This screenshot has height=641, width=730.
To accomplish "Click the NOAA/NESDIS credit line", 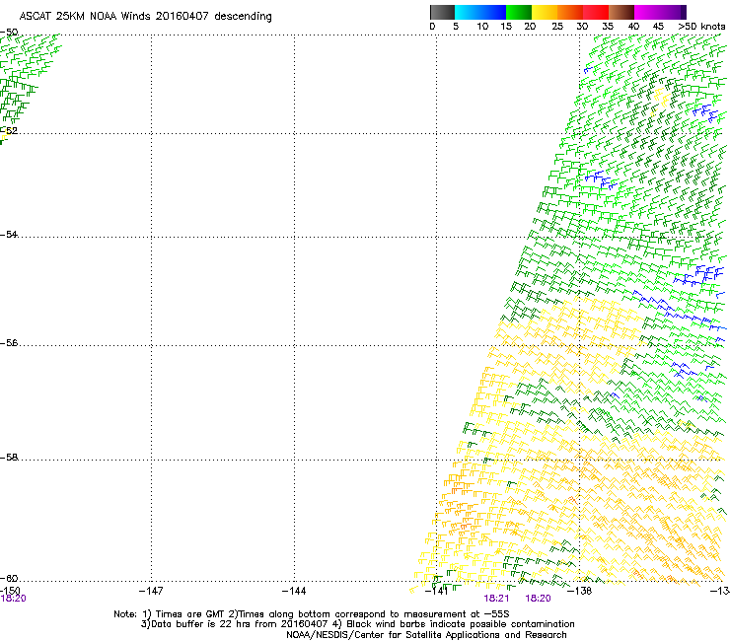I will 426,635.
